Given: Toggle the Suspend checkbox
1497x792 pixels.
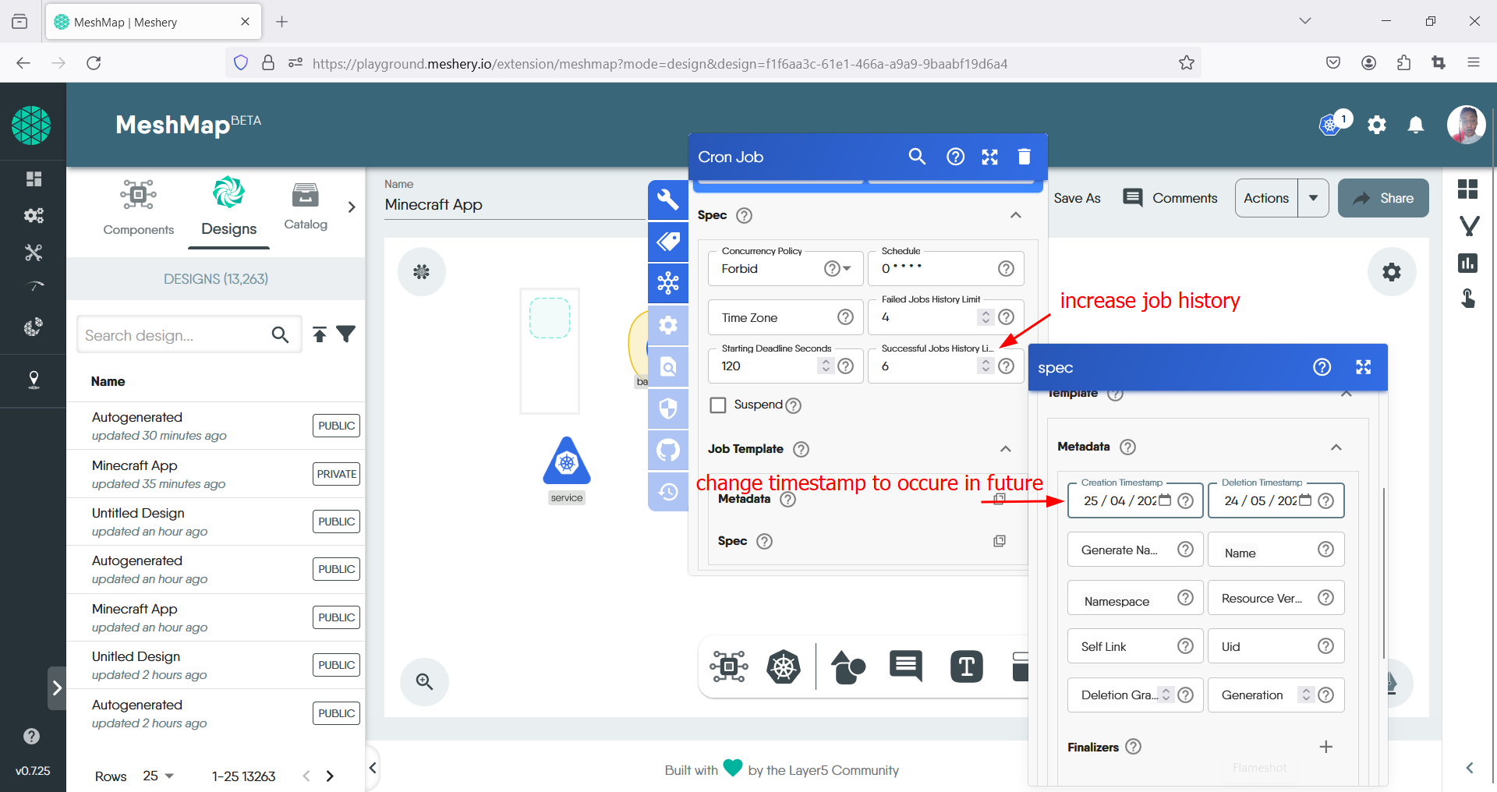Looking at the screenshot, I should (x=718, y=405).
